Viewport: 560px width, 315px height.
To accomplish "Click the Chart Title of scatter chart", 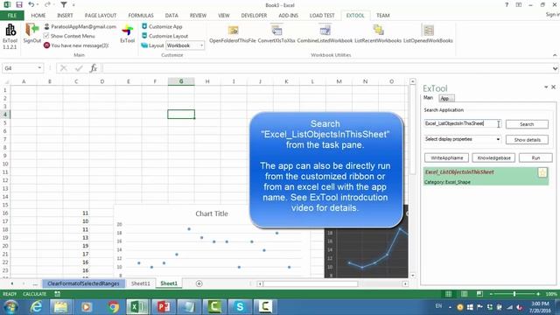I will 212,213.
